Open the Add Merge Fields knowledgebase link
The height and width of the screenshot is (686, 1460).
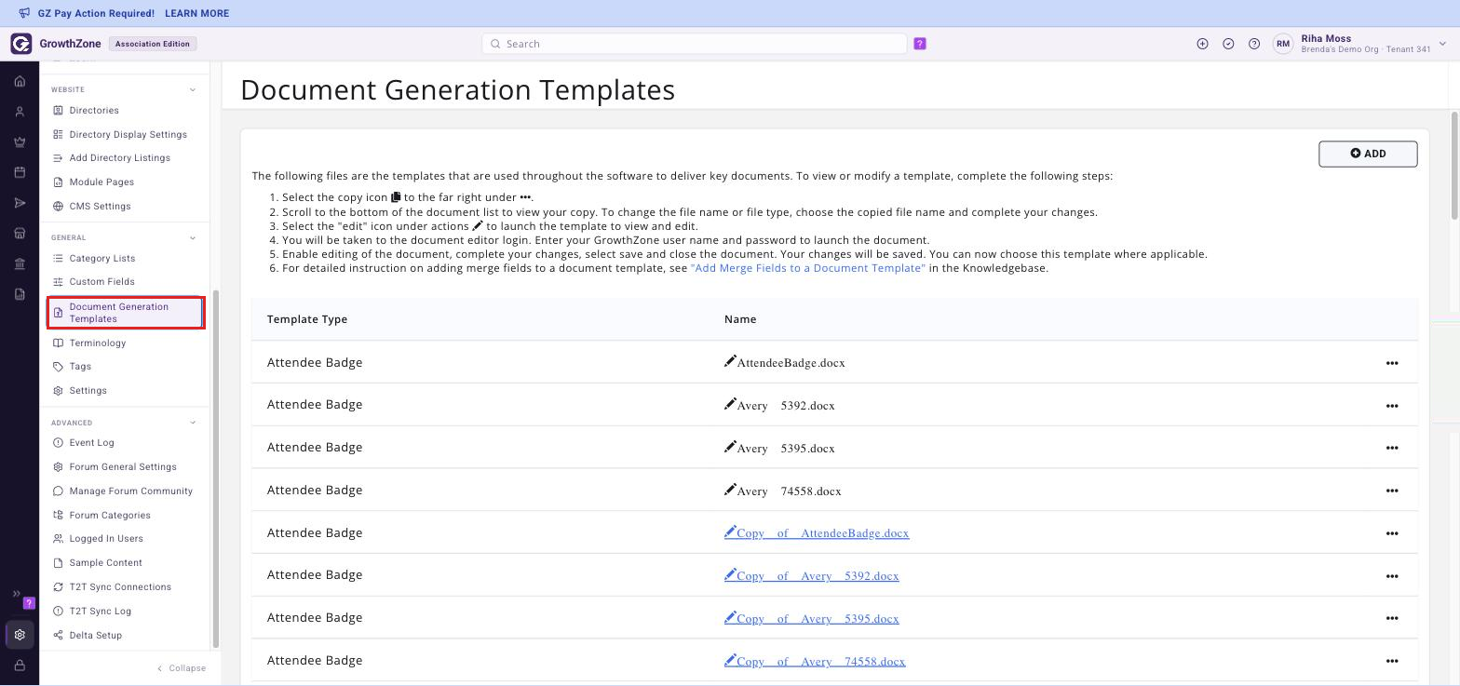pos(808,268)
